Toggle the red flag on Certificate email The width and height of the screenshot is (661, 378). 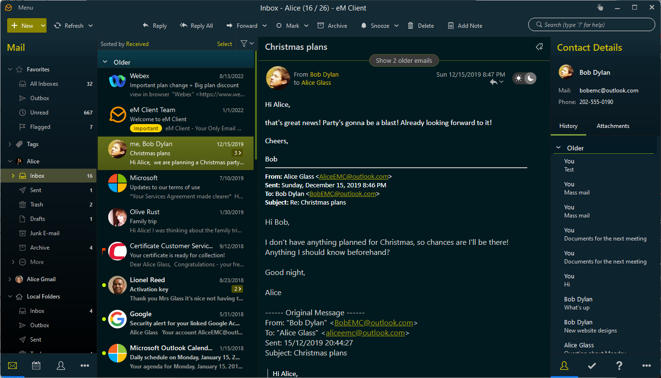pyautogui.click(x=104, y=250)
